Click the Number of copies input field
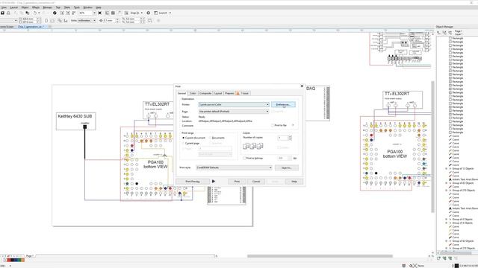The width and height of the screenshot is (478, 268). tap(282, 138)
